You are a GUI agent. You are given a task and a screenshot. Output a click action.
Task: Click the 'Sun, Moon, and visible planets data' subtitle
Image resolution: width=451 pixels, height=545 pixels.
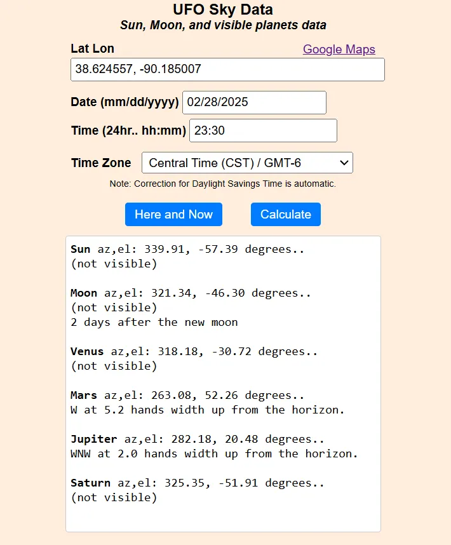coord(223,25)
